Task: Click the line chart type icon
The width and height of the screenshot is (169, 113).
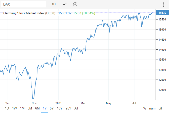Action: [65, 4]
